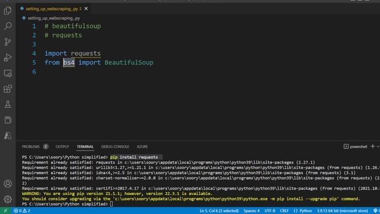Open the notebook icon view in activity bar
Image resolution: width=380 pixels, height=214 pixels.
click(x=8, y=120)
